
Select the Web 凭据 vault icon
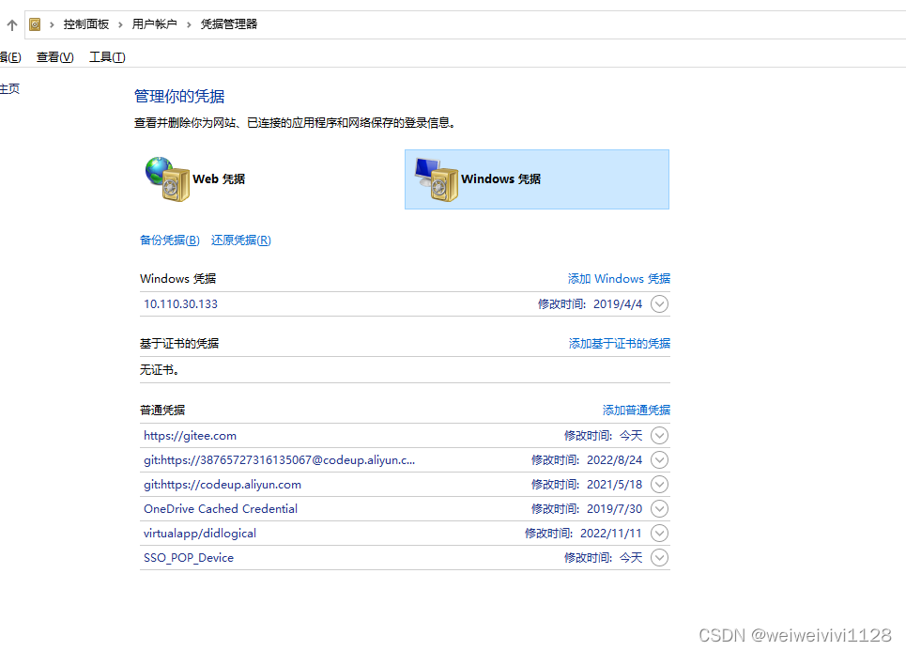(167, 178)
